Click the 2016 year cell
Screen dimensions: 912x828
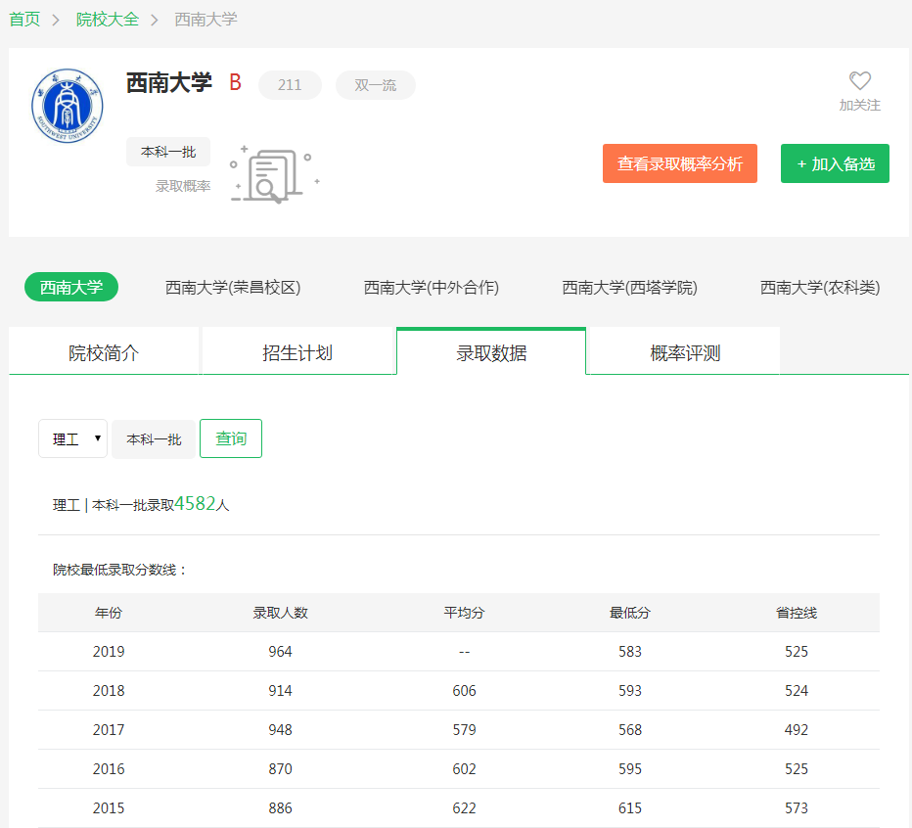[109, 768]
